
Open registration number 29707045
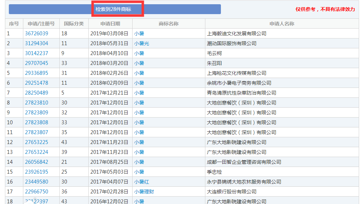[x=36, y=63]
